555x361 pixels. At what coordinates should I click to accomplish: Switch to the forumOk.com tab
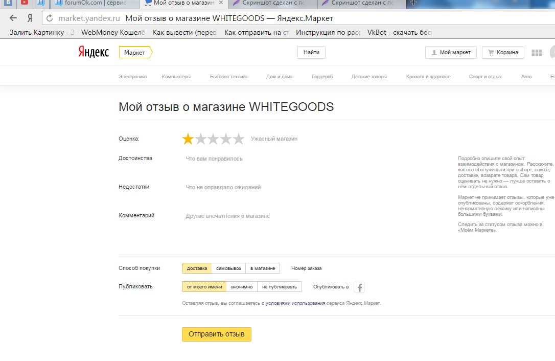(95, 3)
